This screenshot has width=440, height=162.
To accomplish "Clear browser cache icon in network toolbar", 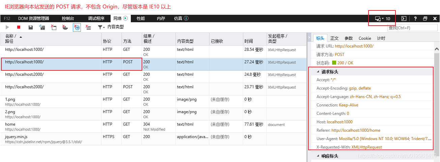I will (54, 27).
